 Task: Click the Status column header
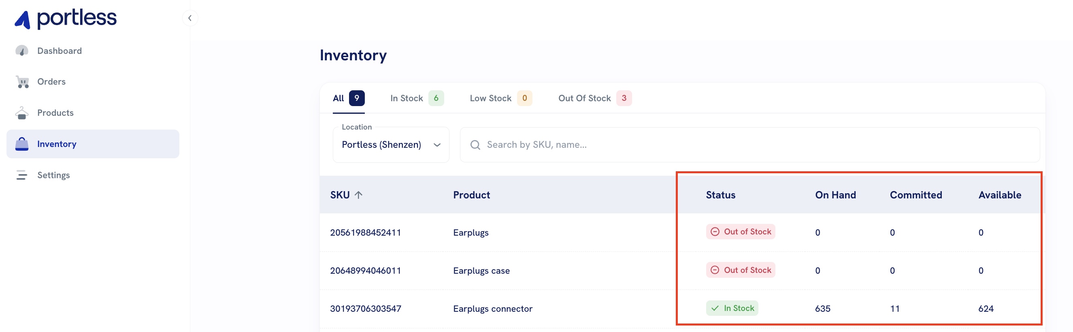(721, 195)
